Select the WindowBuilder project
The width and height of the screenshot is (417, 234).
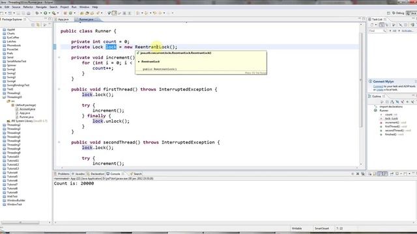(14, 201)
